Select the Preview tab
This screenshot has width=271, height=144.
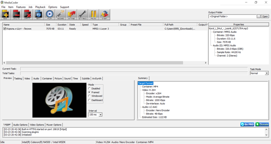[8, 78]
